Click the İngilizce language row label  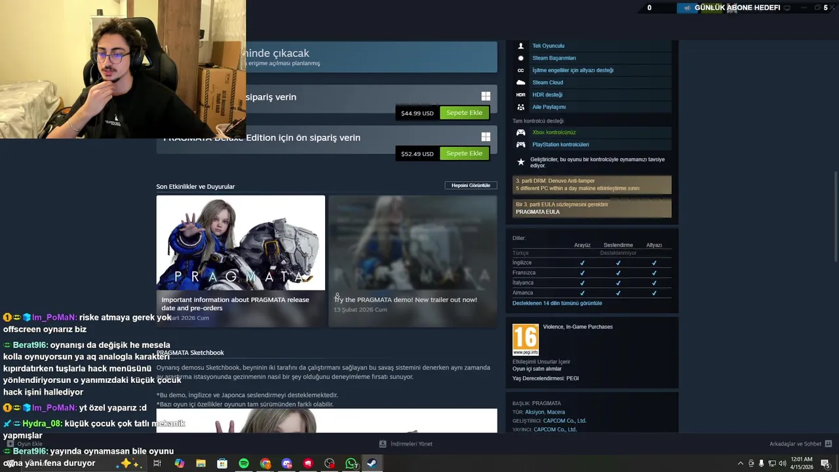(x=522, y=263)
